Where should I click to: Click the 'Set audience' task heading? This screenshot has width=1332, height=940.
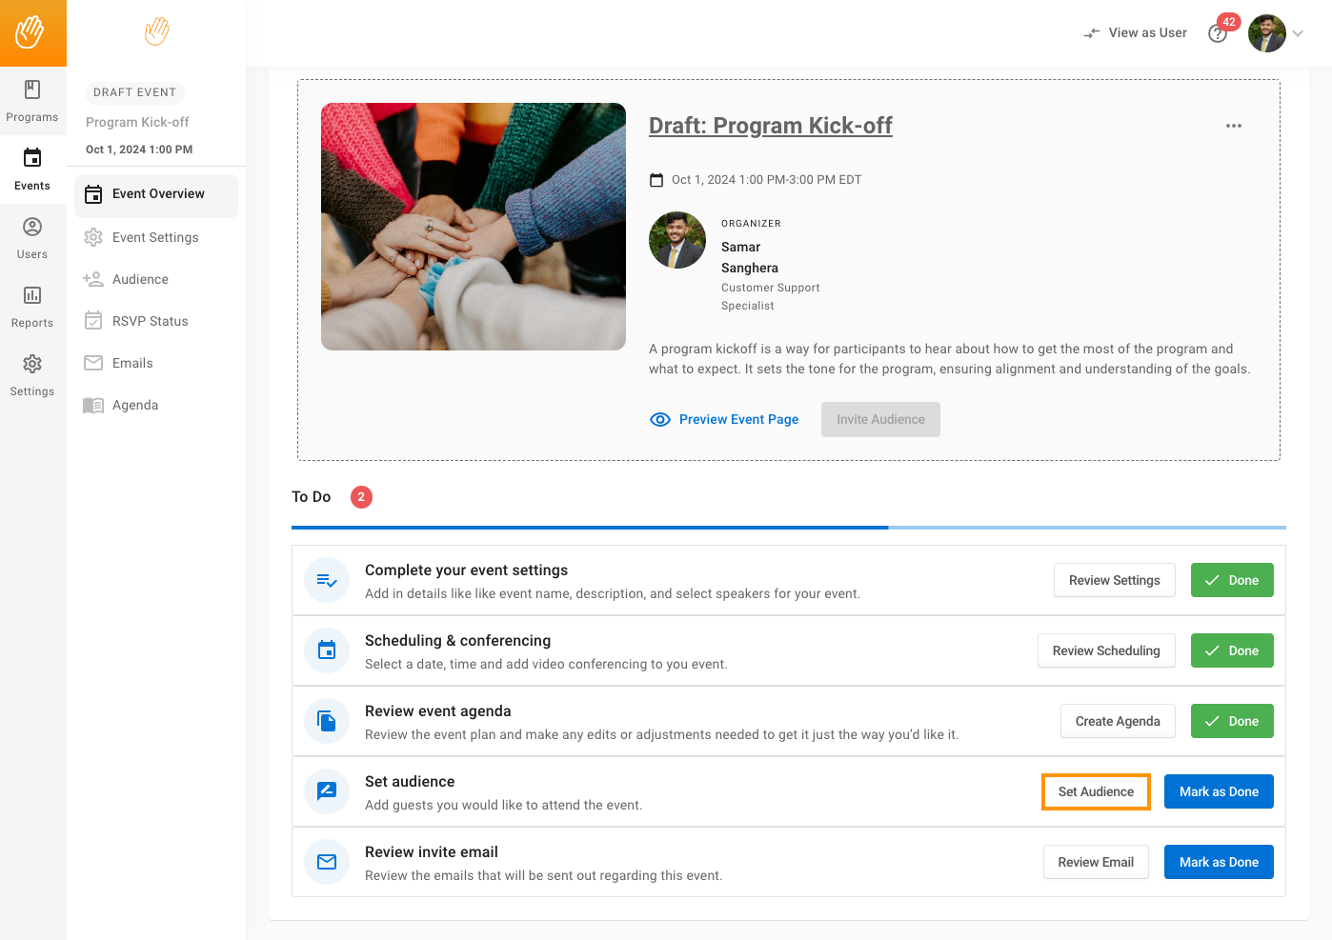click(x=410, y=782)
